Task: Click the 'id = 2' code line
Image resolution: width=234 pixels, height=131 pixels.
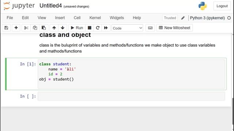Action: [55, 74]
